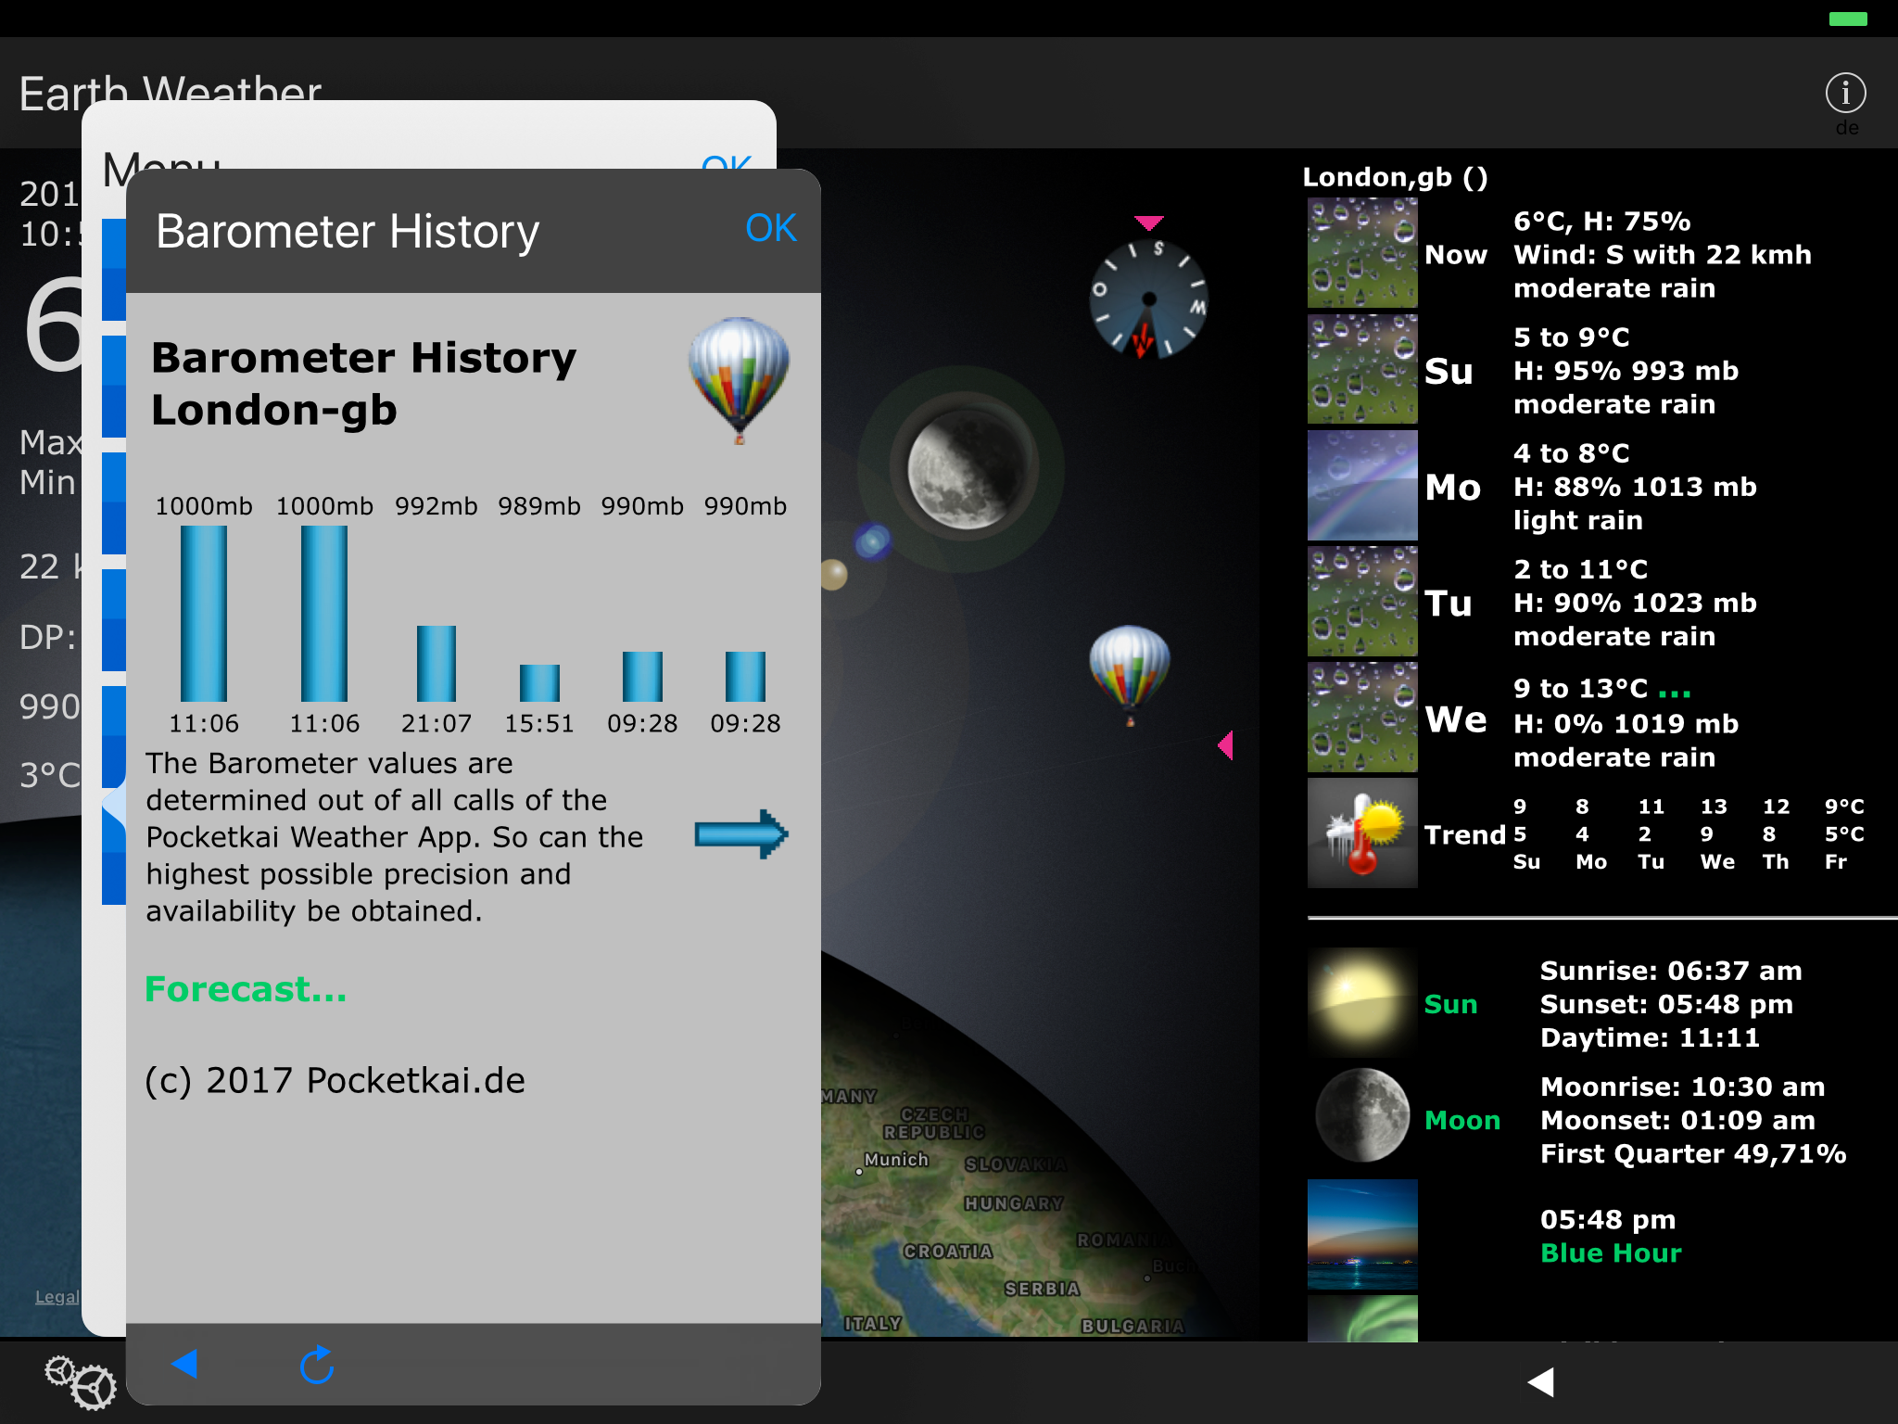Tap the compass dial on the map
1898x1424 pixels.
point(1148,299)
